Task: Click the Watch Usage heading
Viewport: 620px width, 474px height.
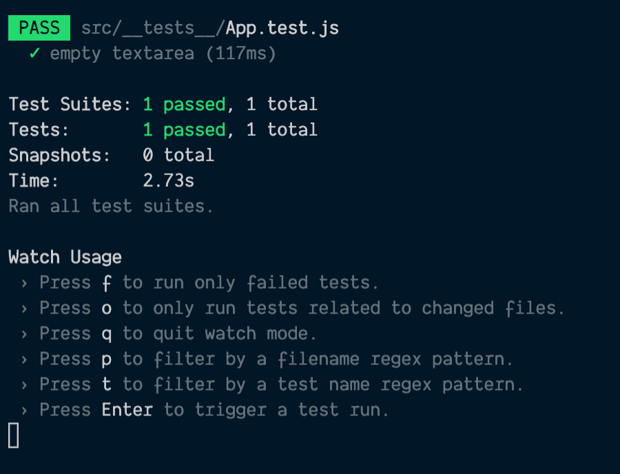Action: [65, 258]
